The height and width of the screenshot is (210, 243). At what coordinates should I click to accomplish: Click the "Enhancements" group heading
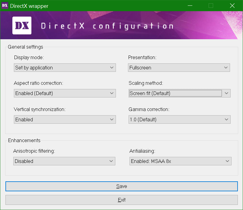click(x=24, y=141)
